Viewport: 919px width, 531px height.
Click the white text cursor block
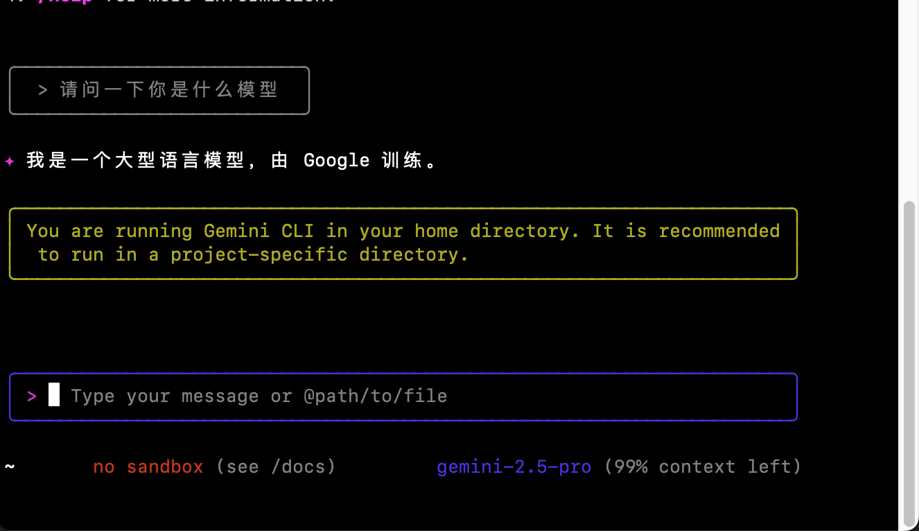(x=54, y=395)
